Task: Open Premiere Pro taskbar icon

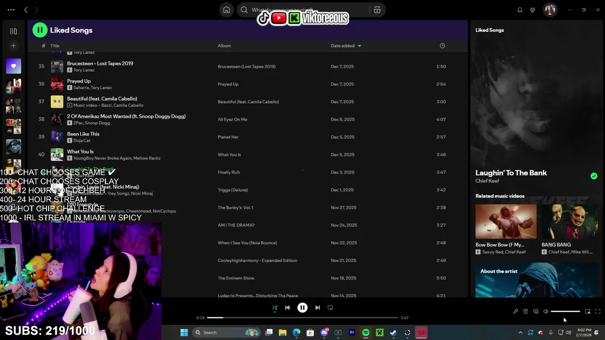Action: (x=352, y=332)
